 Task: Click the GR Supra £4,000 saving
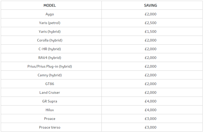point(151,101)
